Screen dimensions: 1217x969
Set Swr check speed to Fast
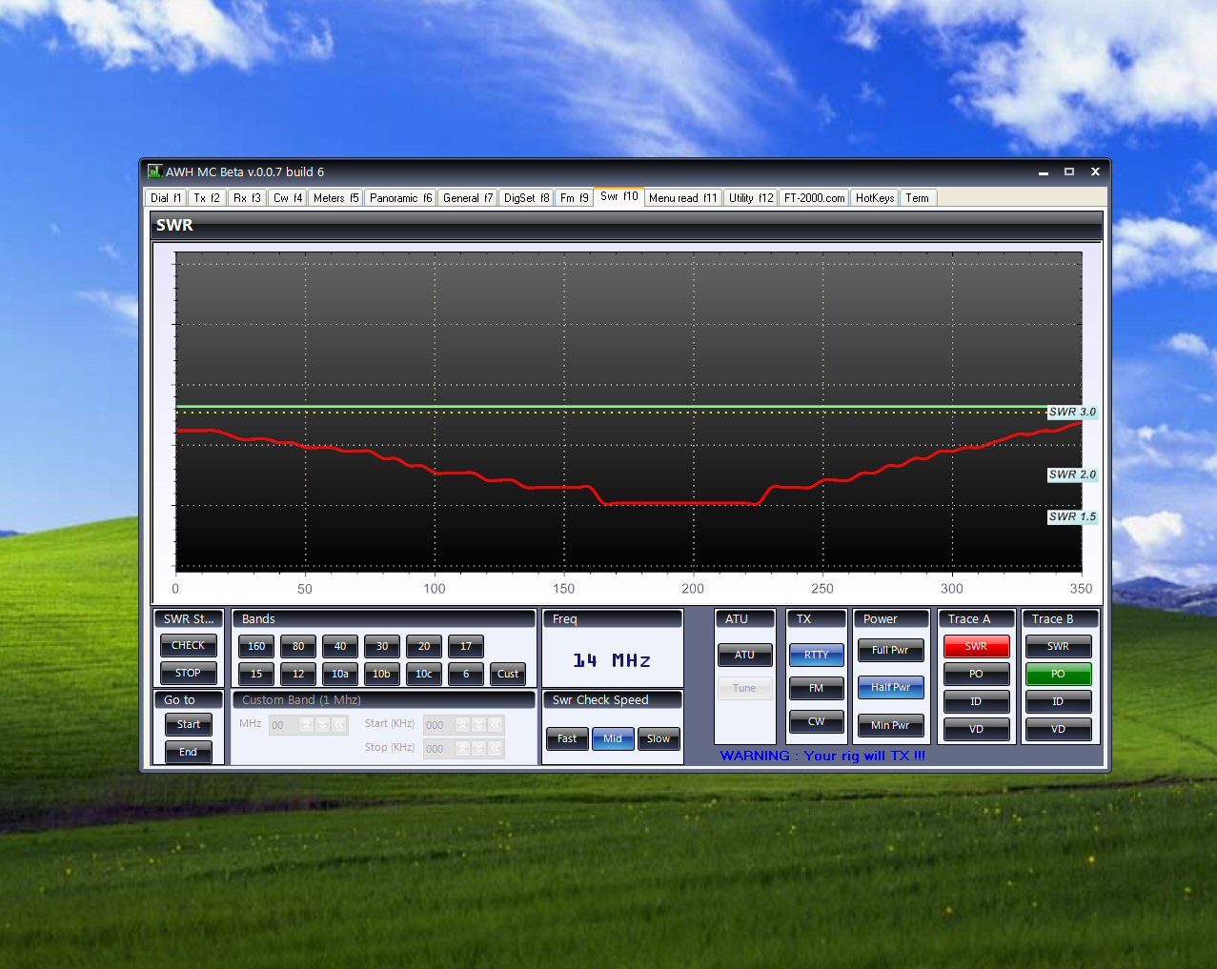point(567,738)
